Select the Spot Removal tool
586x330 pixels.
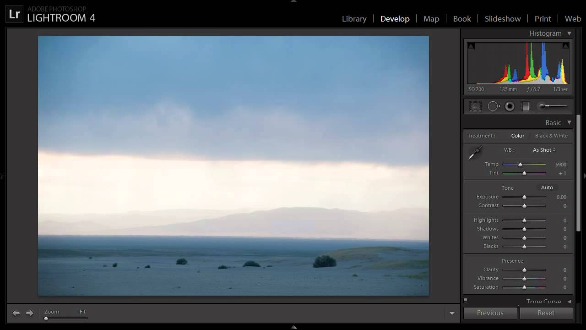coord(494,106)
